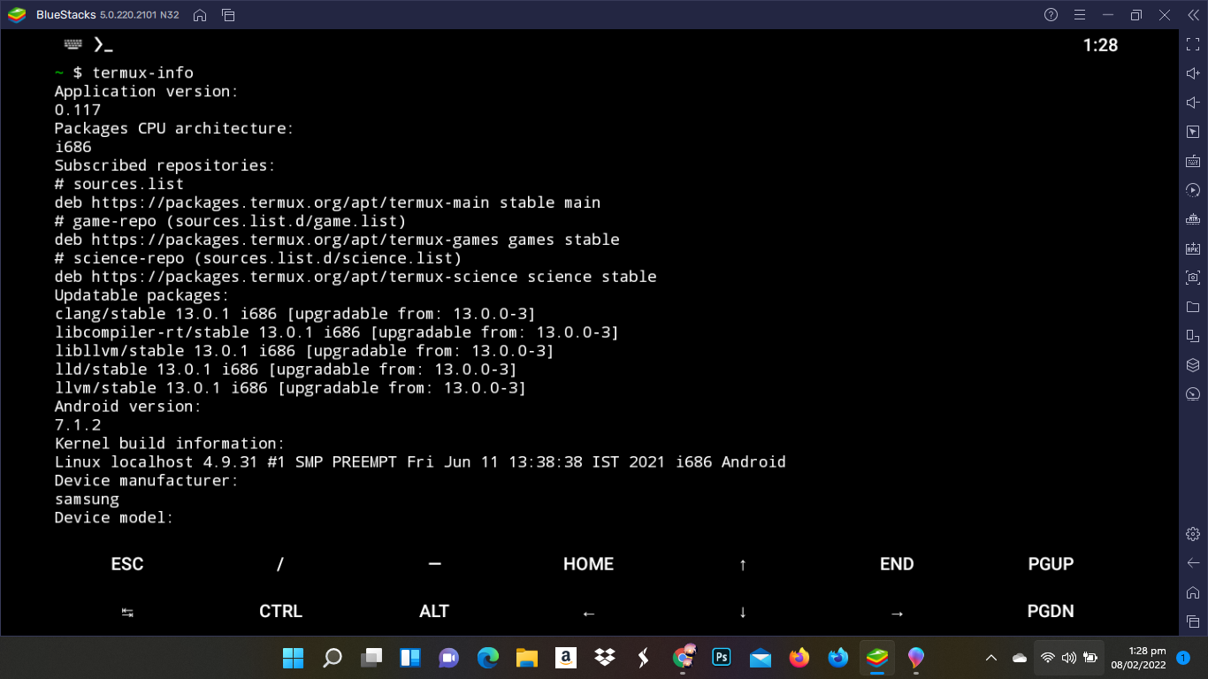Click the termux-main repository URL line

coord(327,202)
